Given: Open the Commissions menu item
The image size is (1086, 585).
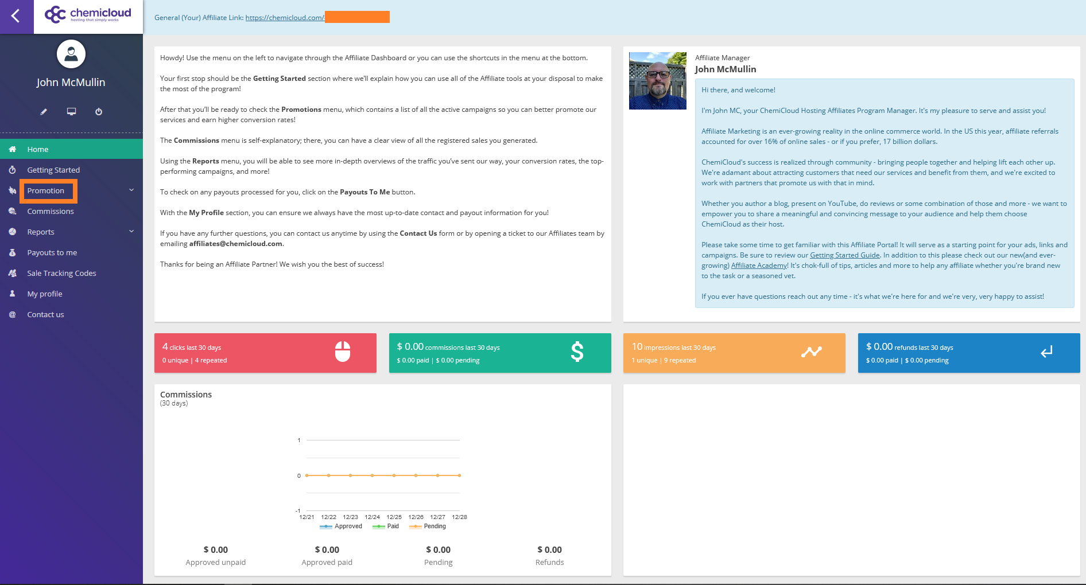Looking at the screenshot, I should [51, 211].
